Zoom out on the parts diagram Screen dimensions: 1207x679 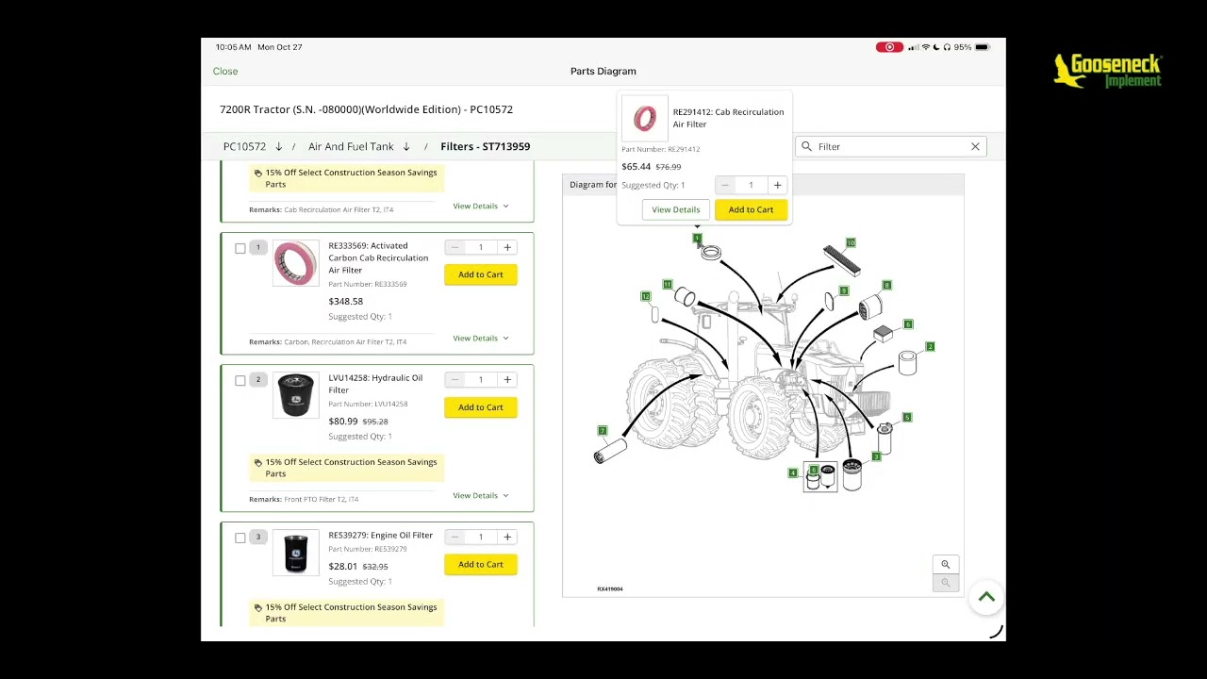coord(945,582)
